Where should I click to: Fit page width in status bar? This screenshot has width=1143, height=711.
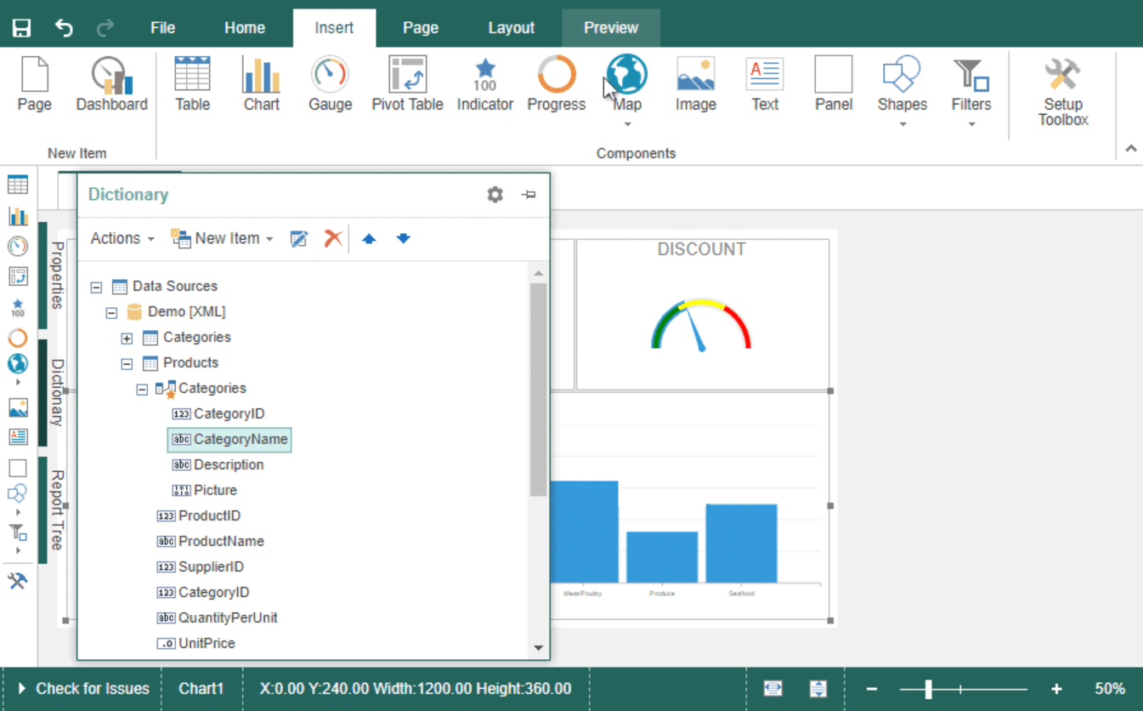pos(773,689)
